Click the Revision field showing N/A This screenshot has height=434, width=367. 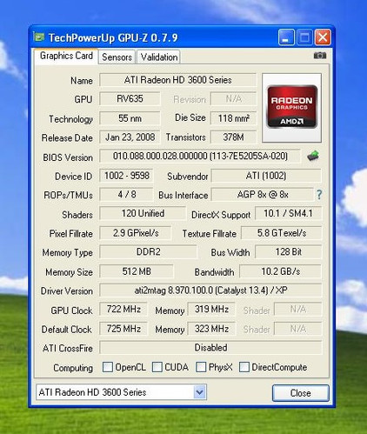pyautogui.click(x=233, y=99)
